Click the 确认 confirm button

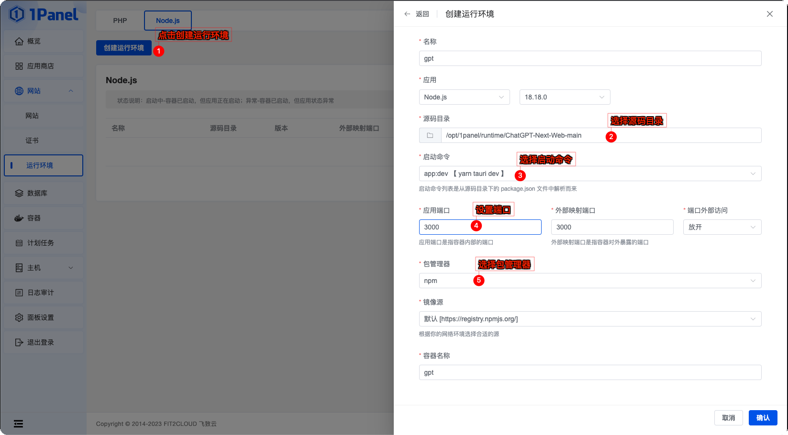(763, 418)
